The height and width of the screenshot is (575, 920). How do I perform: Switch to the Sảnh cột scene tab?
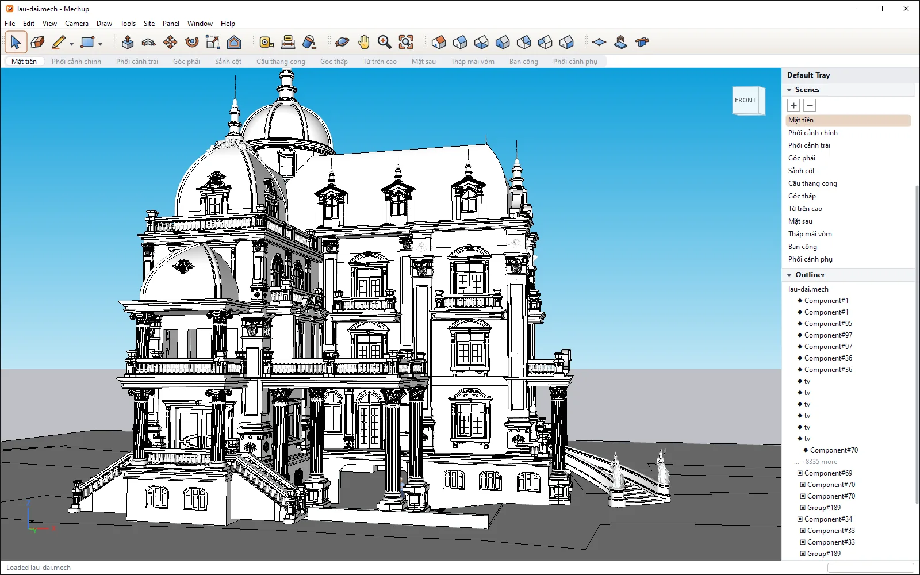228,62
